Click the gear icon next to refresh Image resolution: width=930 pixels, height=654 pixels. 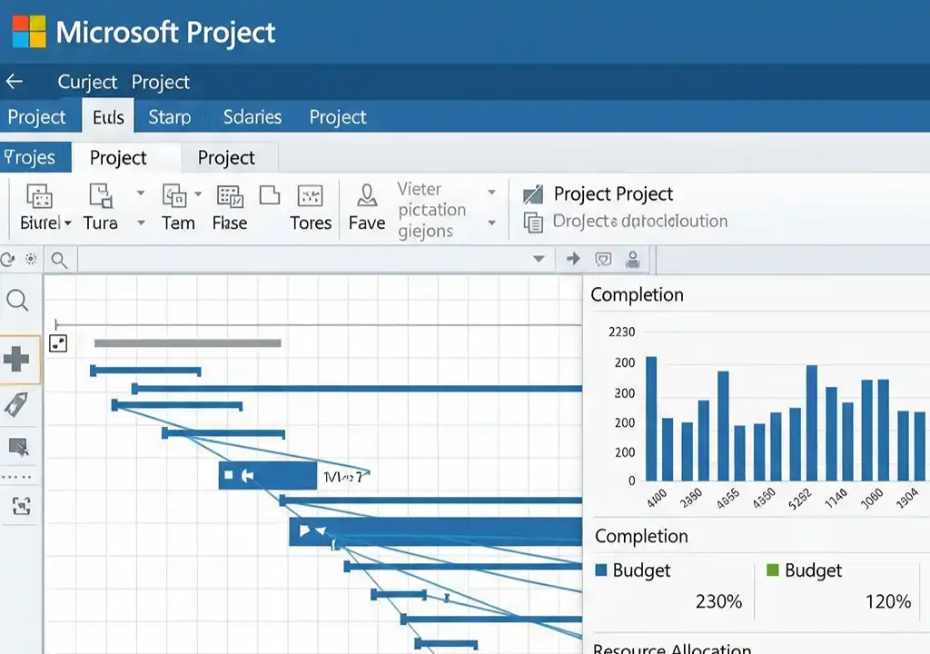pos(31,259)
